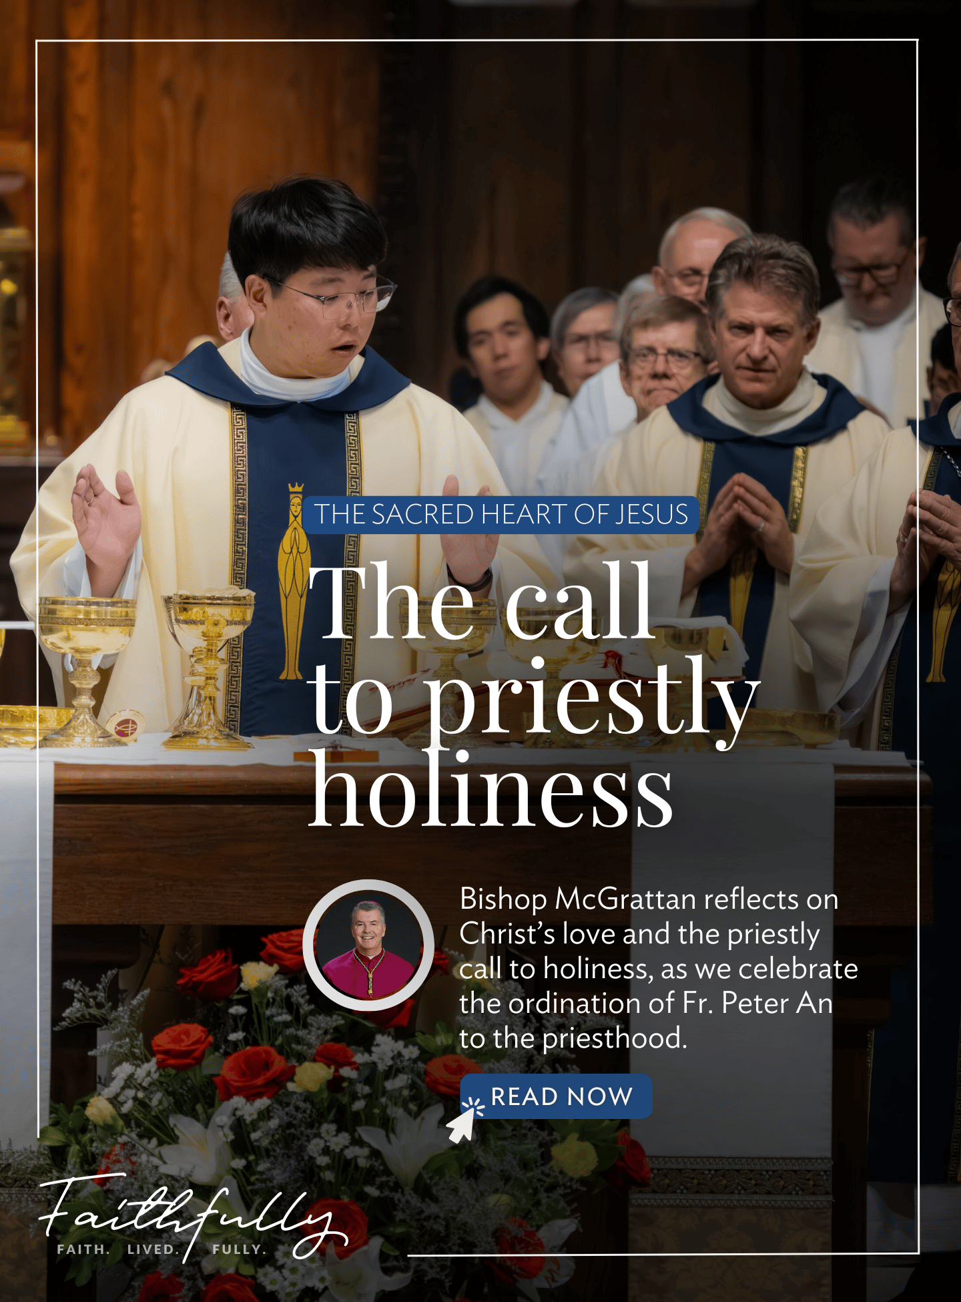The height and width of the screenshot is (1302, 961).
Task: Click 'FAITH.' in the tagline
Action: [83, 1249]
